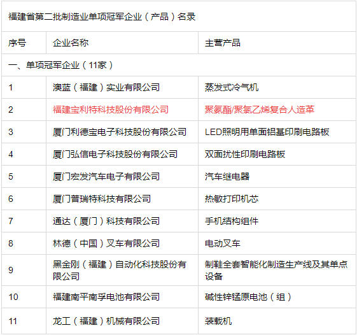The image size is (357, 335).
Task: Click the 主营产品 column header
Action: point(223,43)
